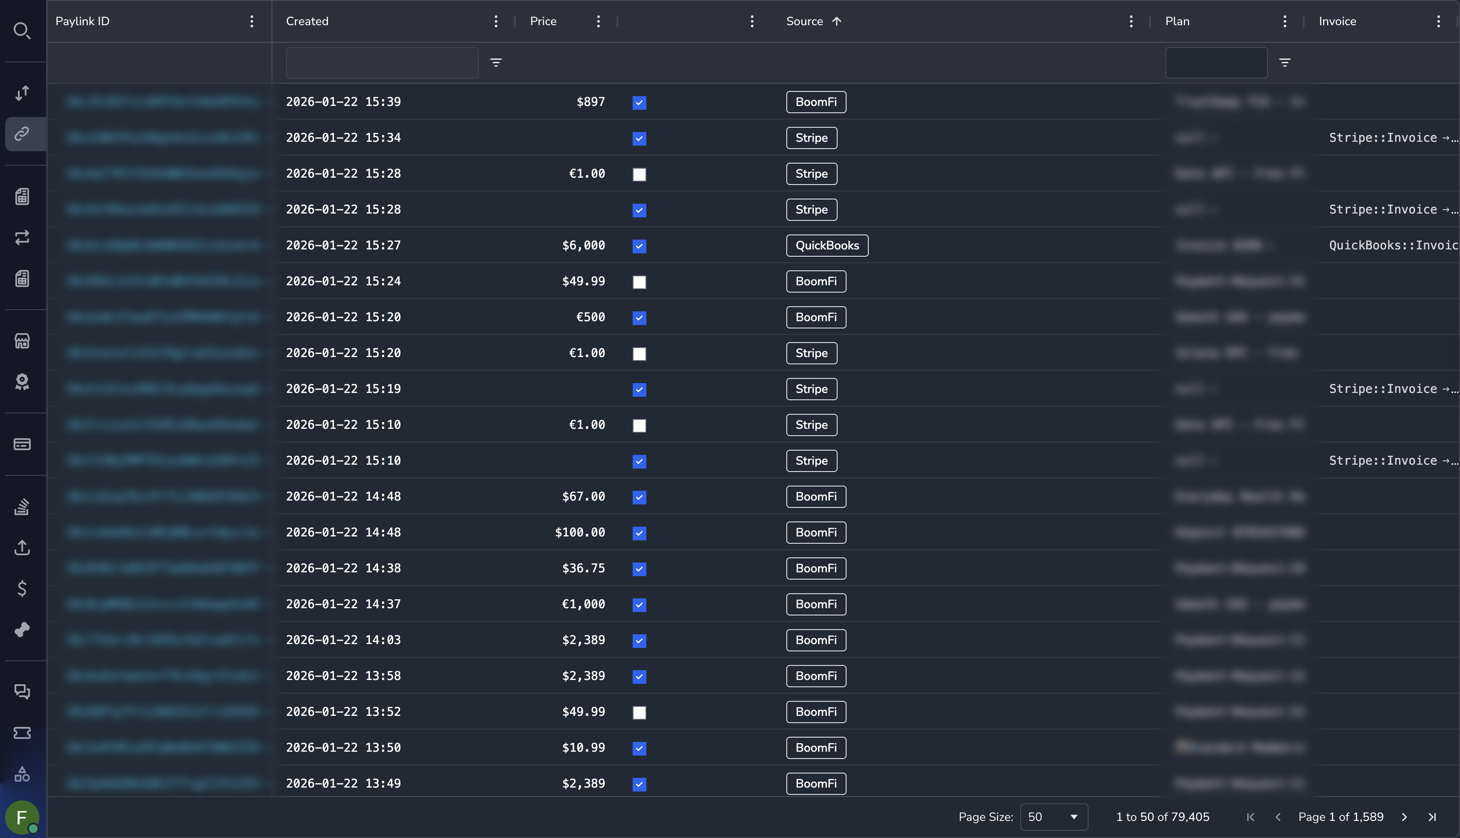This screenshot has width=1460, height=838.
Task: Open the chat messages icon in sidebar
Action: coord(22,692)
